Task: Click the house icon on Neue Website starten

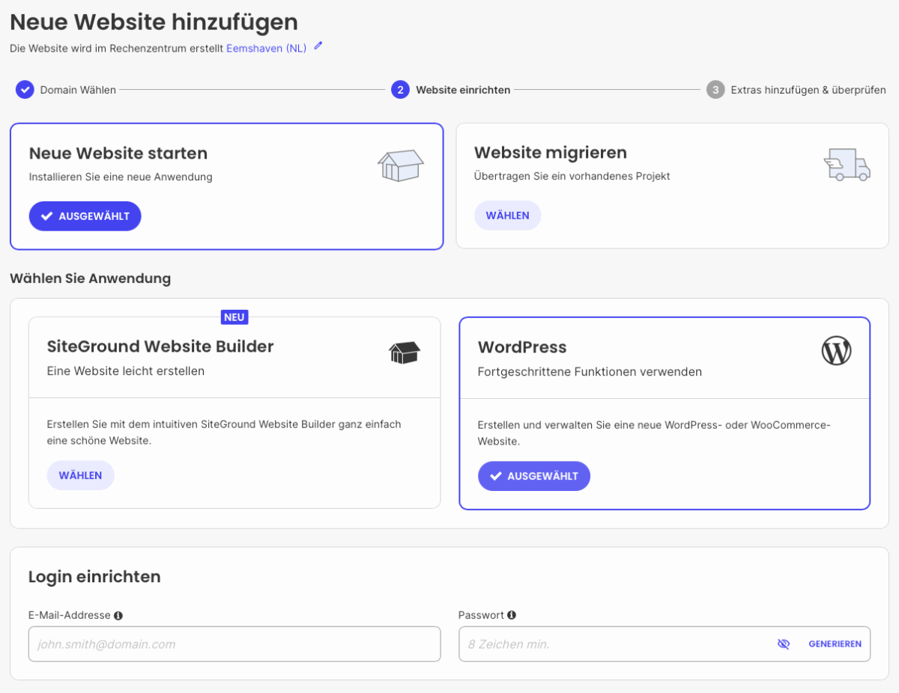Action: click(x=400, y=165)
